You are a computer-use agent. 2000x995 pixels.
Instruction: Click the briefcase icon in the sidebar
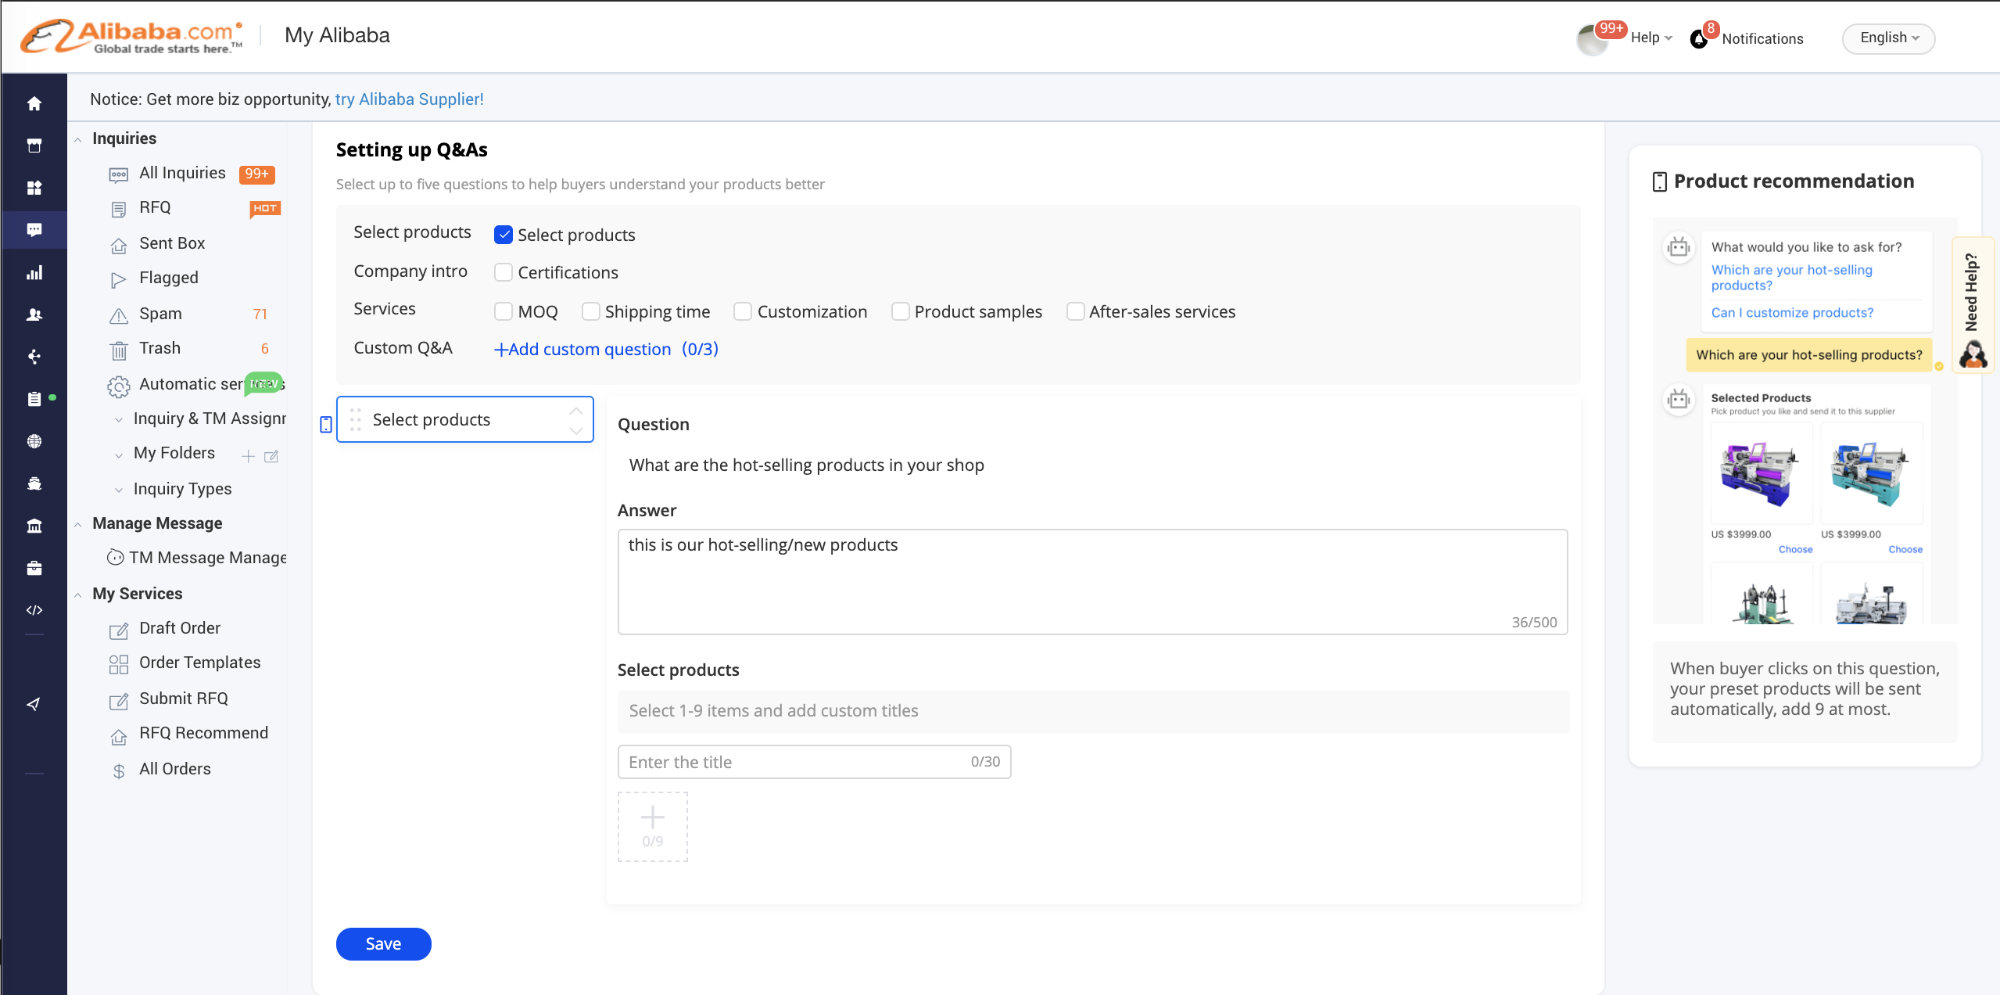(x=34, y=568)
